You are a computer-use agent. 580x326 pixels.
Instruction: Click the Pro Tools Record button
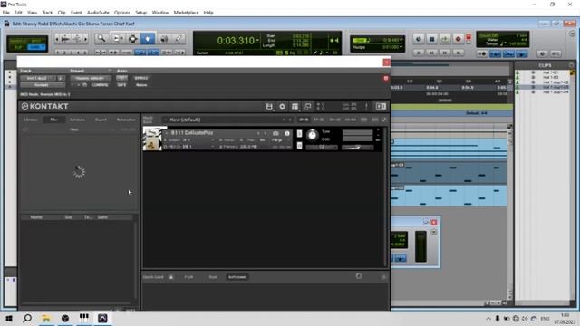pyautogui.click(x=458, y=39)
